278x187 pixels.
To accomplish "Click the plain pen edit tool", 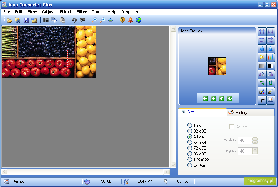I will (271, 91).
